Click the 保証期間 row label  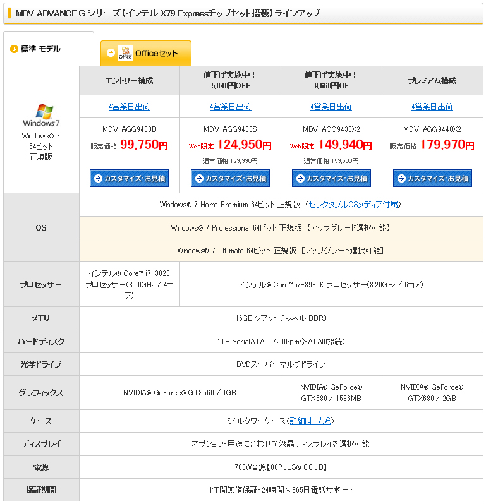tap(41, 489)
